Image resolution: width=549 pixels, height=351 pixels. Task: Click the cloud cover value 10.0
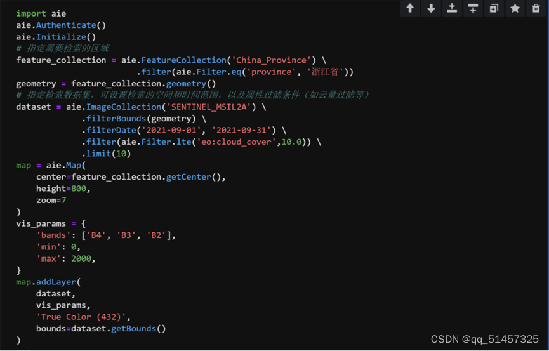[x=291, y=142]
